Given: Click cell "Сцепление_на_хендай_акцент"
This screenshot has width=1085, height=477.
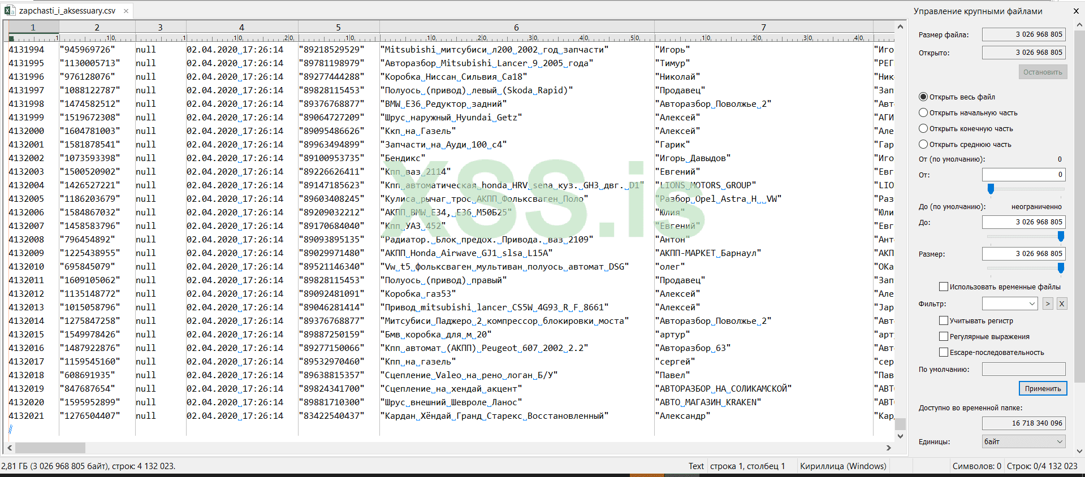Looking at the screenshot, I should pyautogui.click(x=451, y=389).
